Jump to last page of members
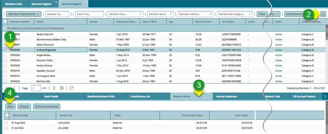 point(62,88)
